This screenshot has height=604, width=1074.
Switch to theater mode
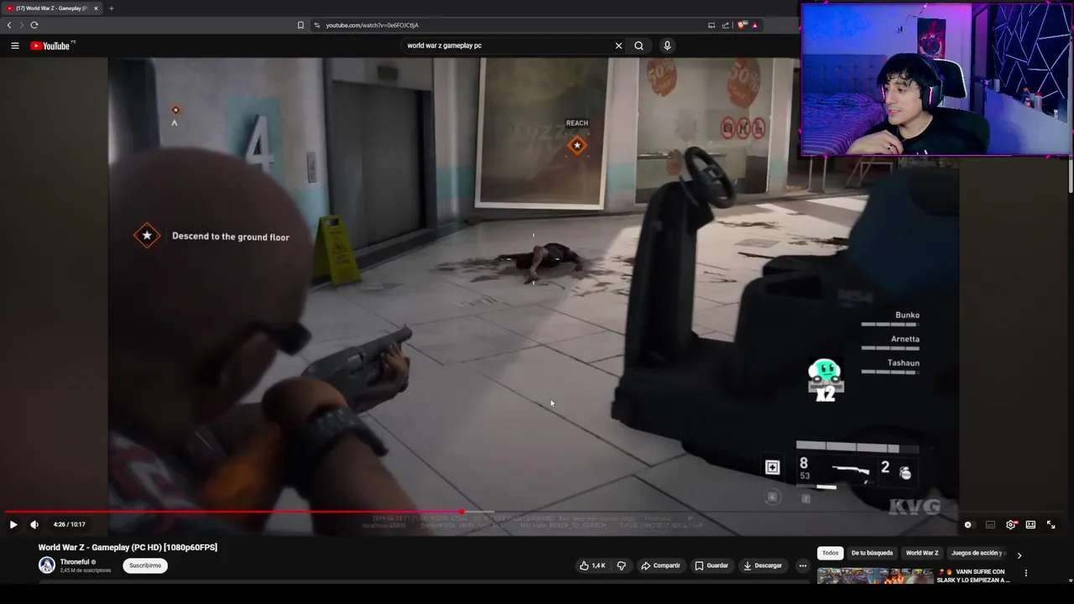pos(1030,524)
